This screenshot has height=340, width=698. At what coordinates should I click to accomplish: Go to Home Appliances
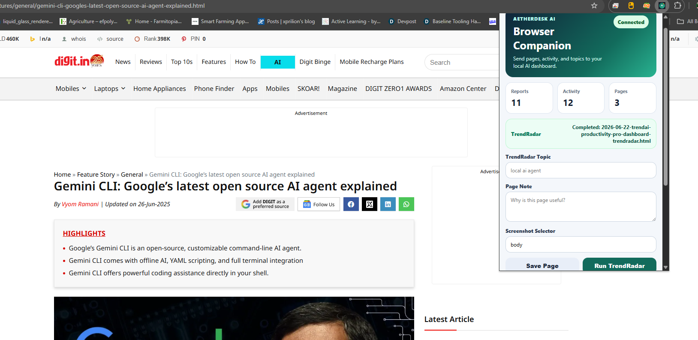159,89
